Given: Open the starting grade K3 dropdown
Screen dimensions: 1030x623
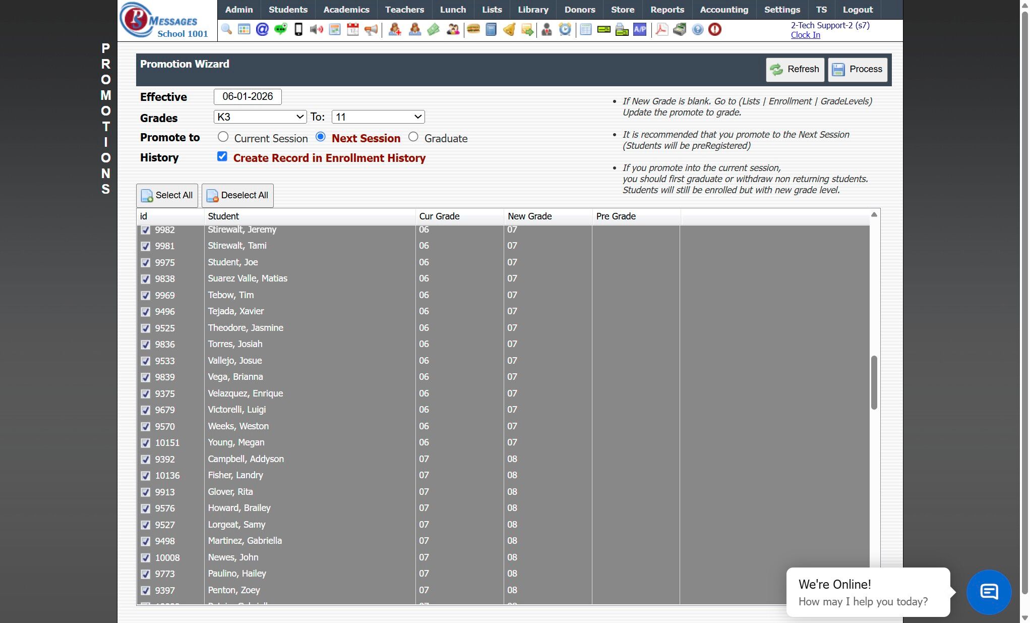Looking at the screenshot, I should click(260, 117).
